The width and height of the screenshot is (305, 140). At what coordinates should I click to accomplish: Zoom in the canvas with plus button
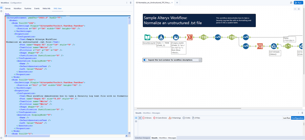click(x=299, y=9)
